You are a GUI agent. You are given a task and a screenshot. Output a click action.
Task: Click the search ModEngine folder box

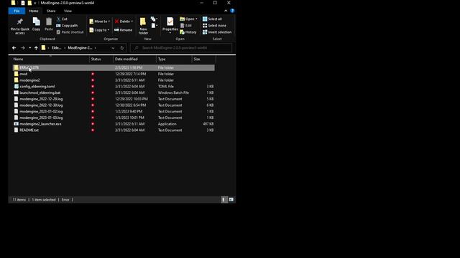coord(181,48)
